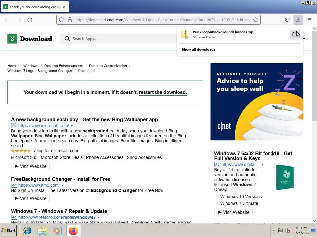
Task: Save page to Pocket
Action: point(287,20)
